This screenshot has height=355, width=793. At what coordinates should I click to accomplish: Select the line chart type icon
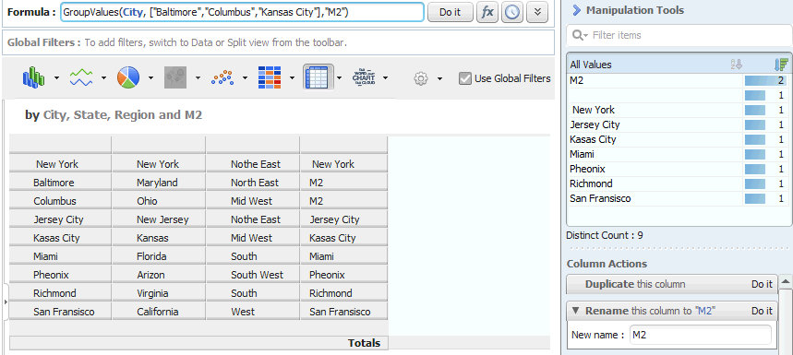point(81,77)
